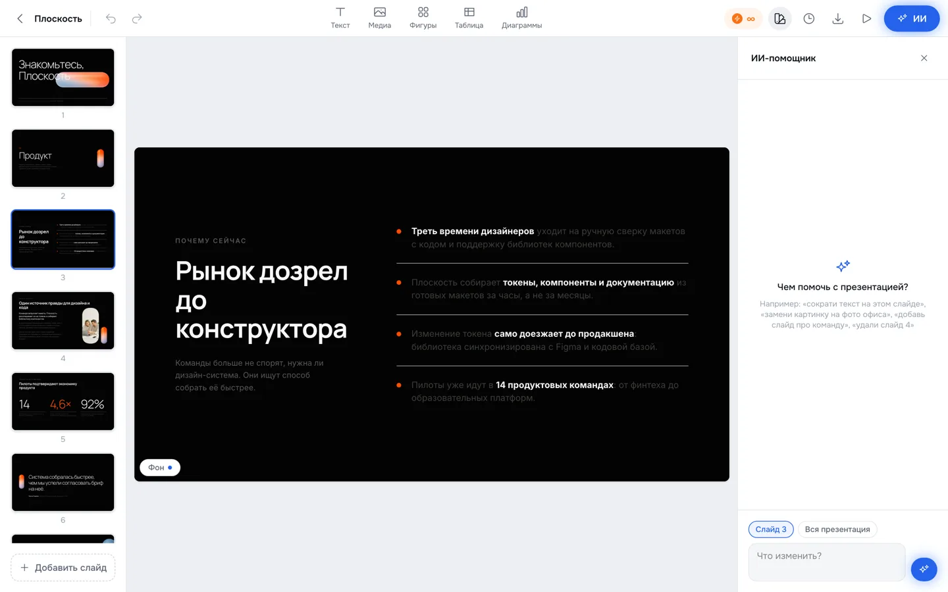Redo the last action
948x592 pixels.
coord(137,18)
